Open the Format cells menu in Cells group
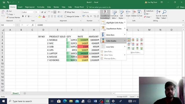Viewport: 185px width, 104px height. click(x=139, y=14)
